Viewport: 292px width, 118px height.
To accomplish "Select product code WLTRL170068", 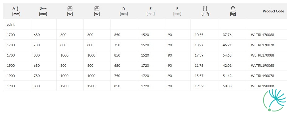I will [262, 35].
